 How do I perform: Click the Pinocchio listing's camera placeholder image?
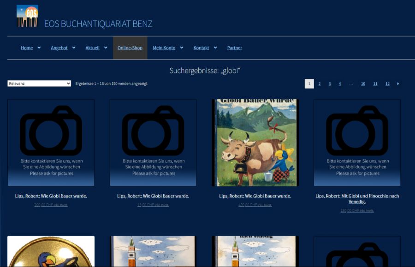pos(357,142)
